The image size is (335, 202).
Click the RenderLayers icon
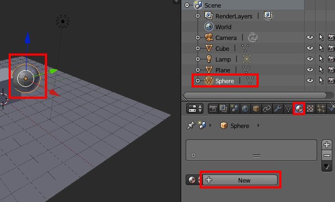209,16
